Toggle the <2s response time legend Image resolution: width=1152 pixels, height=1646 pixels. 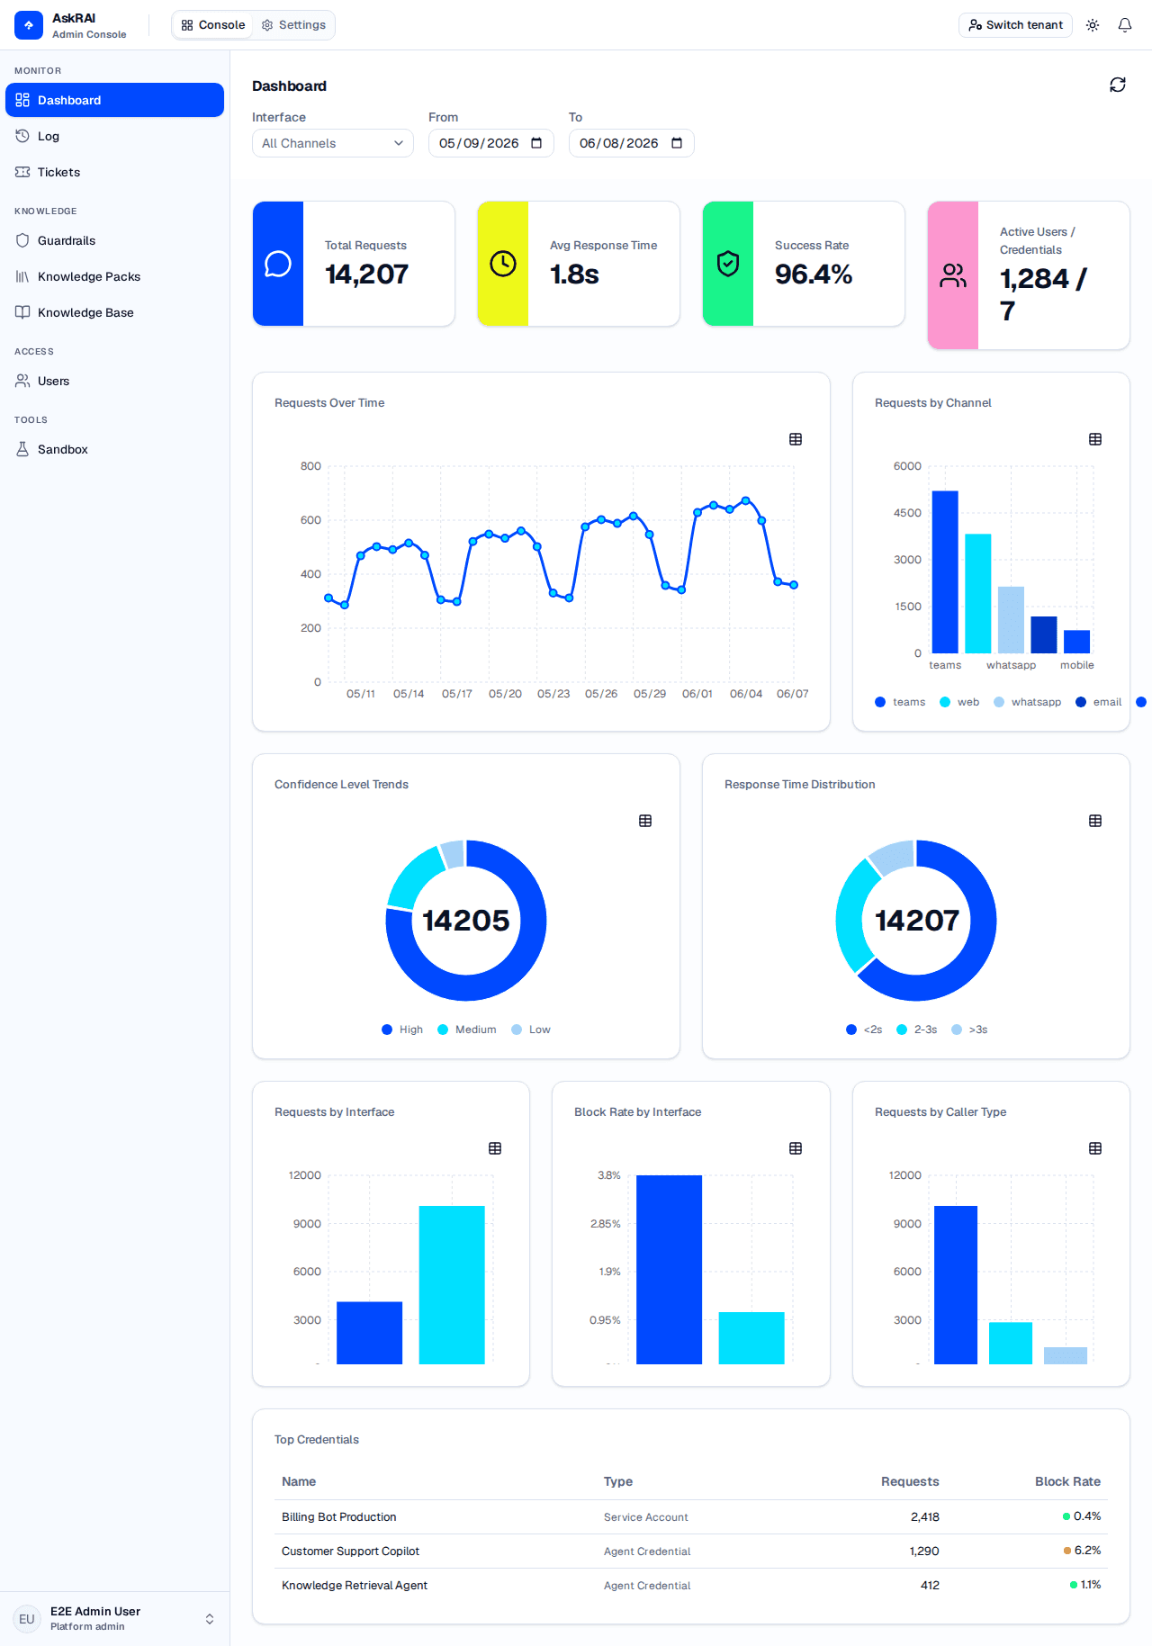864,1030
